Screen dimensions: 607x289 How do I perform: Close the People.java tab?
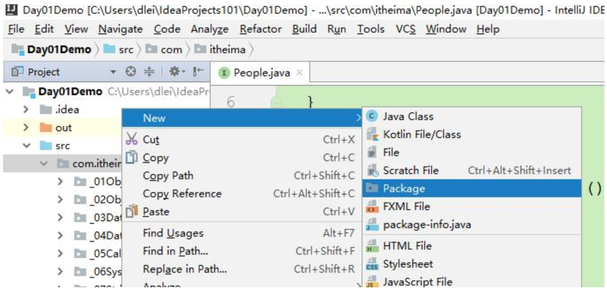299,72
